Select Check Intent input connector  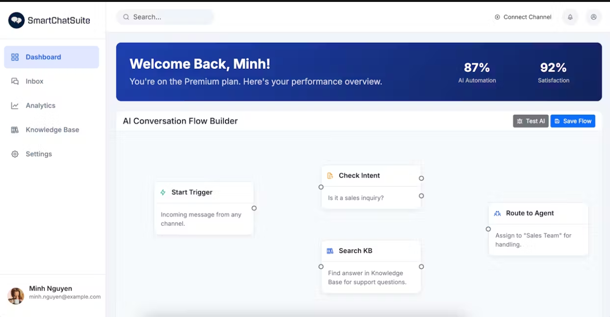pyautogui.click(x=321, y=187)
